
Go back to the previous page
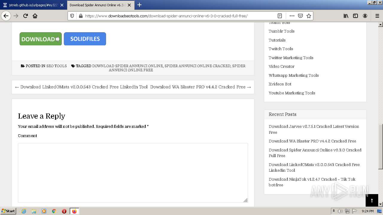6,16
